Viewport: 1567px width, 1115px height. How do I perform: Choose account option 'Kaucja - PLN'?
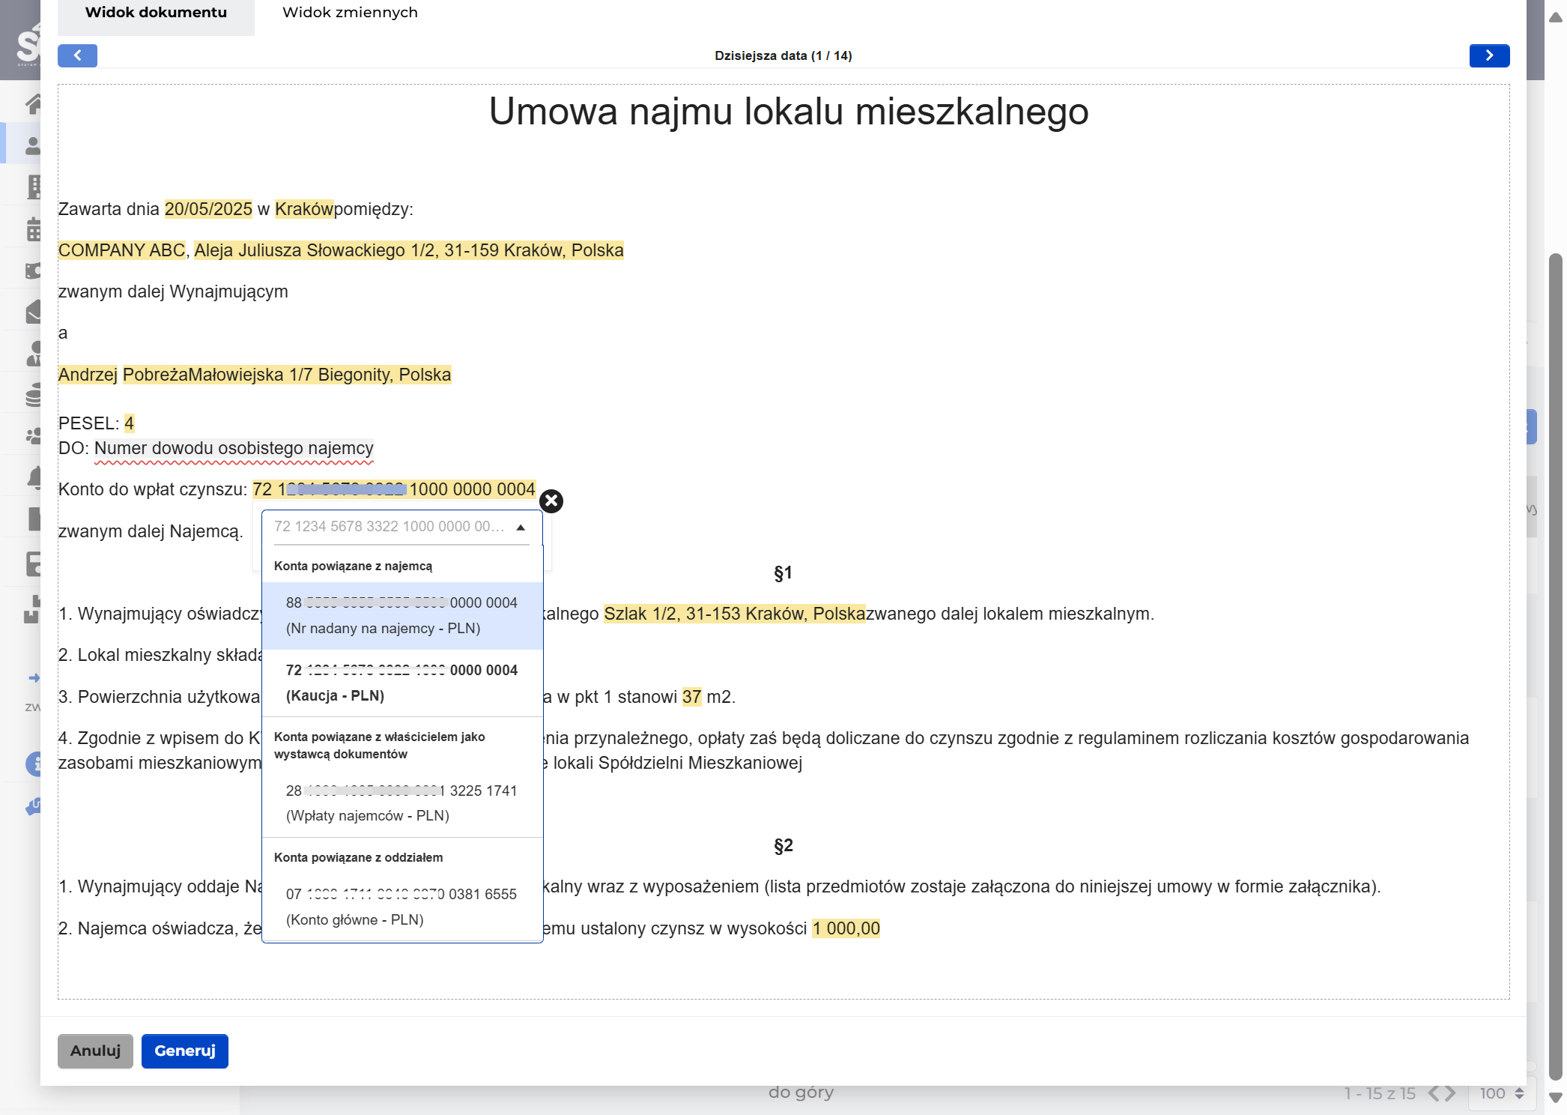[402, 683]
